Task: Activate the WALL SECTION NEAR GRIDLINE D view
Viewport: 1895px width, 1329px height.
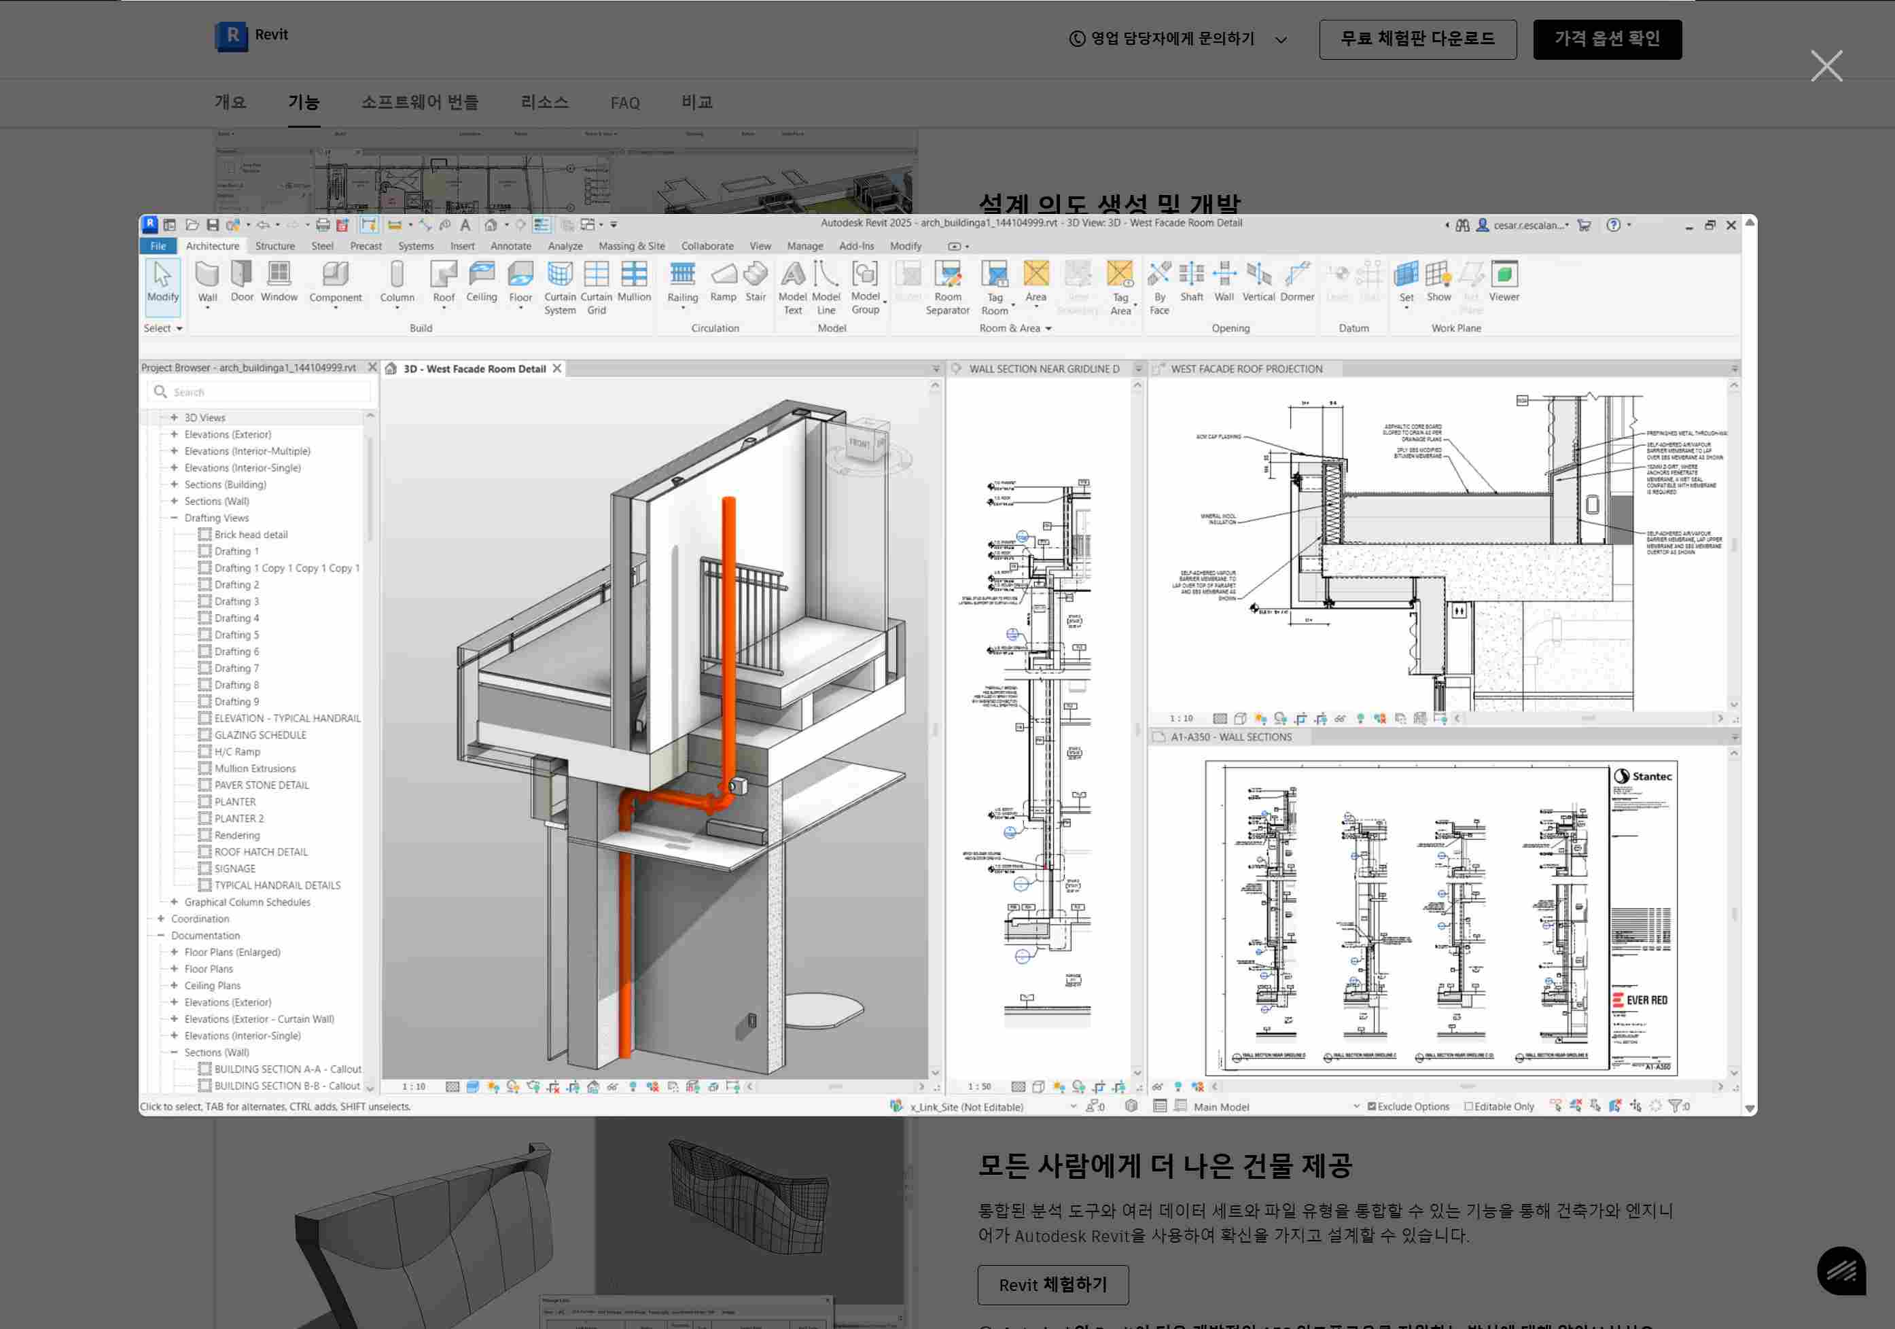Action: point(1044,369)
